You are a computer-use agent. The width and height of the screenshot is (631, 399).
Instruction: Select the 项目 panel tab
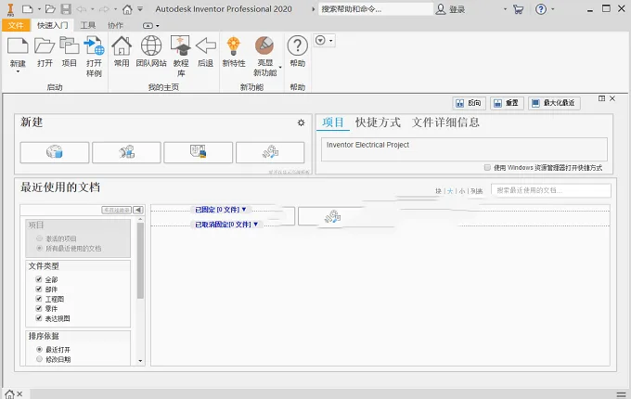[x=333, y=122]
